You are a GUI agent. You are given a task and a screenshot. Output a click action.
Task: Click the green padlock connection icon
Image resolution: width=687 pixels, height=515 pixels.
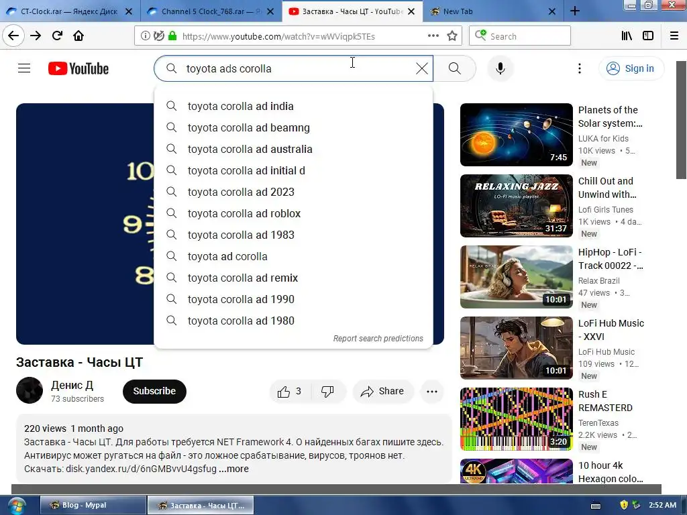point(172,36)
